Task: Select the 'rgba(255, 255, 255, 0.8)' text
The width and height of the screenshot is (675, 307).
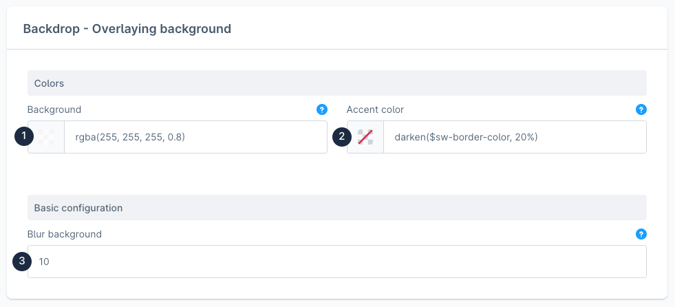Action: tap(131, 137)
